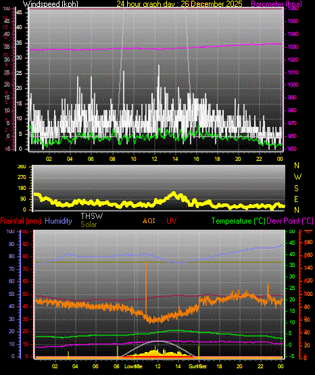The height and width of the screenshot is (375, 315).
Task: Click red "20" on the rainfall axis
Action: pyautogui.click(x=26, y=332)
